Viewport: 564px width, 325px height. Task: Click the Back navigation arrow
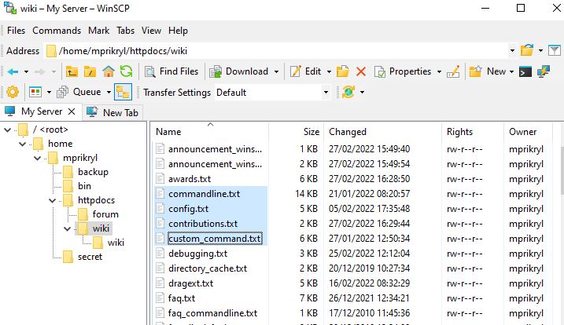point(13,71)
